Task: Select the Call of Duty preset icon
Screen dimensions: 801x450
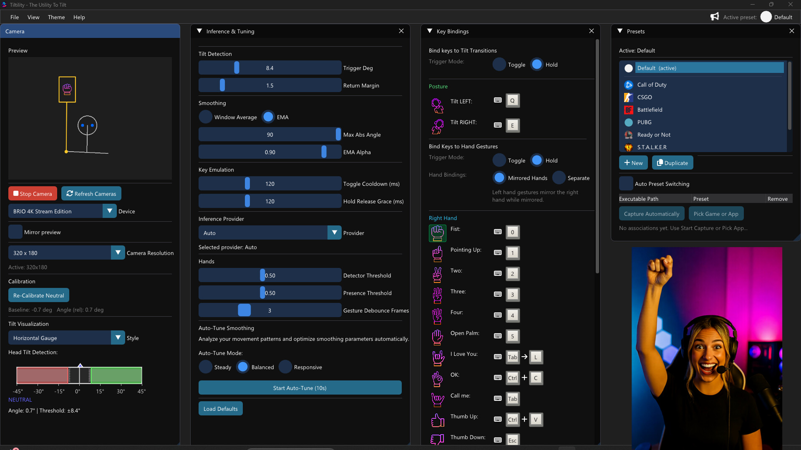Action: tap(629, 85)
